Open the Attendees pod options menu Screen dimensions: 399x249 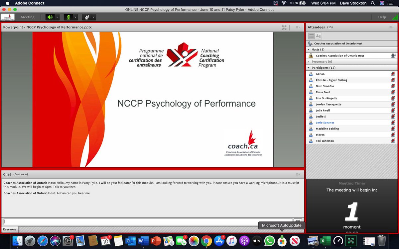tap(392, 27)
